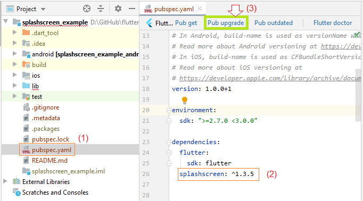Click Pub get link
The image size is (363, 201).
186,23
